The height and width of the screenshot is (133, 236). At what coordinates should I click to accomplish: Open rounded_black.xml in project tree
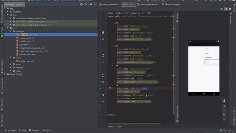pyautogui.click(x=27, y=54)
